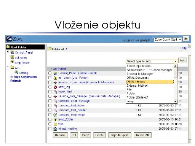Check the index_html row checkbox

(50, 92)
